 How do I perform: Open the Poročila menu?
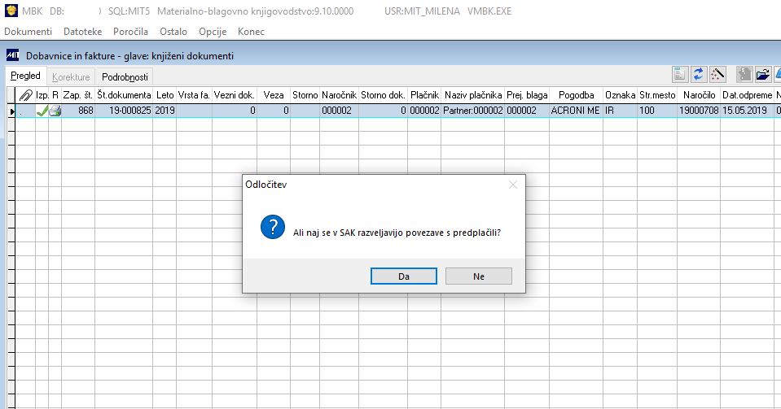130,32
